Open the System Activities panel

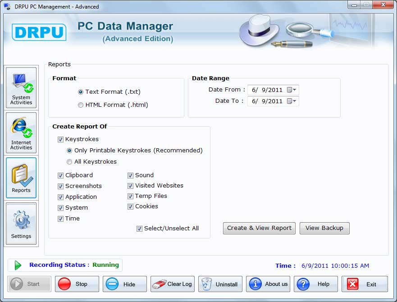coord(21,87)
